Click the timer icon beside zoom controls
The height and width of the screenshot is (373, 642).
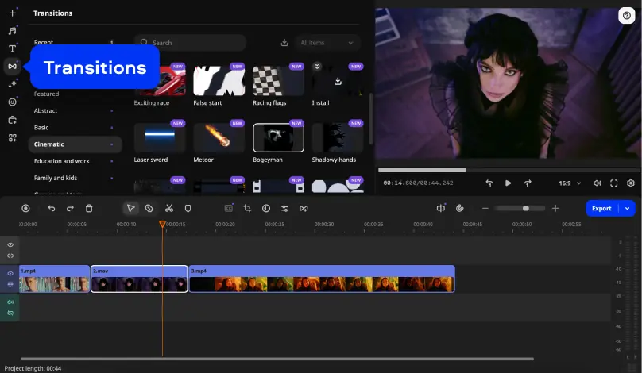tap(460, 208)
